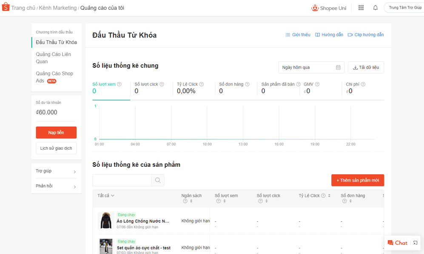The width and height of the screenshot is (424, 254).
Task: Open Lịch sử giao dịch
Action: (x=56, y=148)
